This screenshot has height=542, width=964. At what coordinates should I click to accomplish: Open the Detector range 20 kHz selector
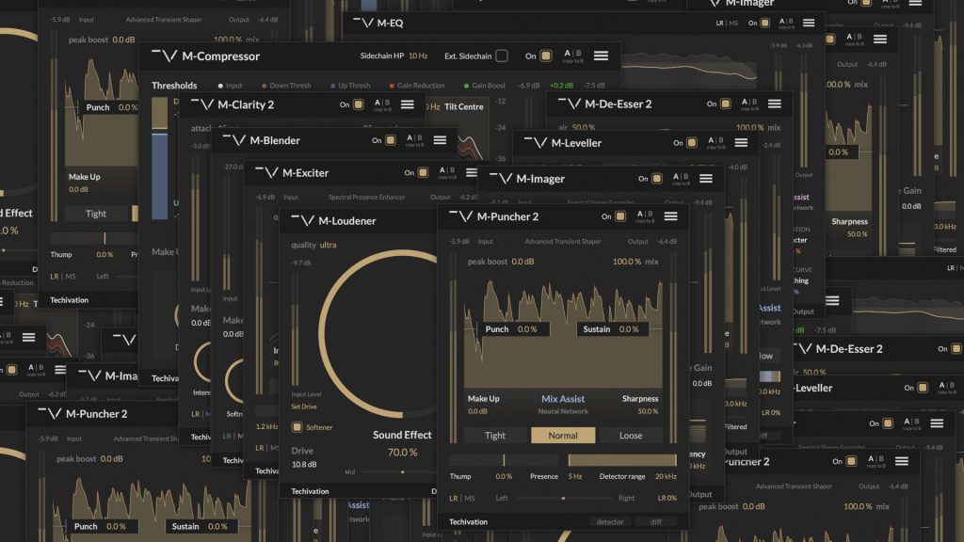point(665,477)
